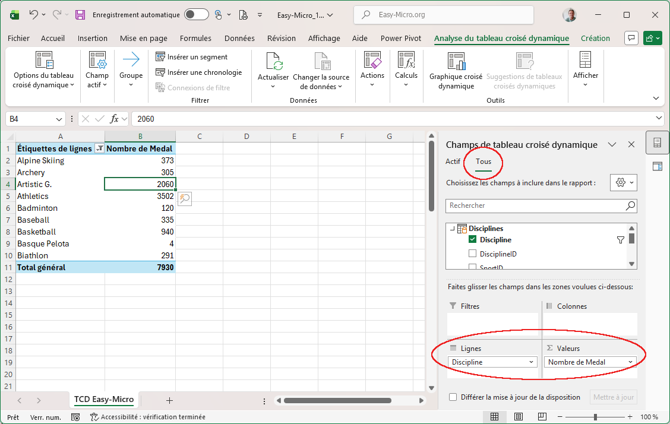Open the Power Pivot ribbon tab

400,39
